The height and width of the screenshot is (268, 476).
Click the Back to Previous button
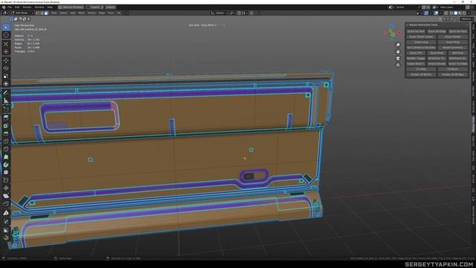click(x=71, y=7)
